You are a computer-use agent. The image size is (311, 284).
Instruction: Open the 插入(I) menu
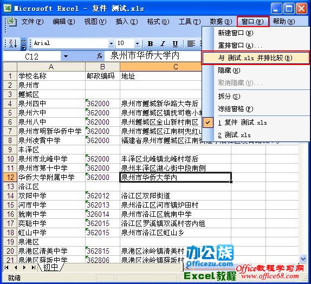point(127,22)
